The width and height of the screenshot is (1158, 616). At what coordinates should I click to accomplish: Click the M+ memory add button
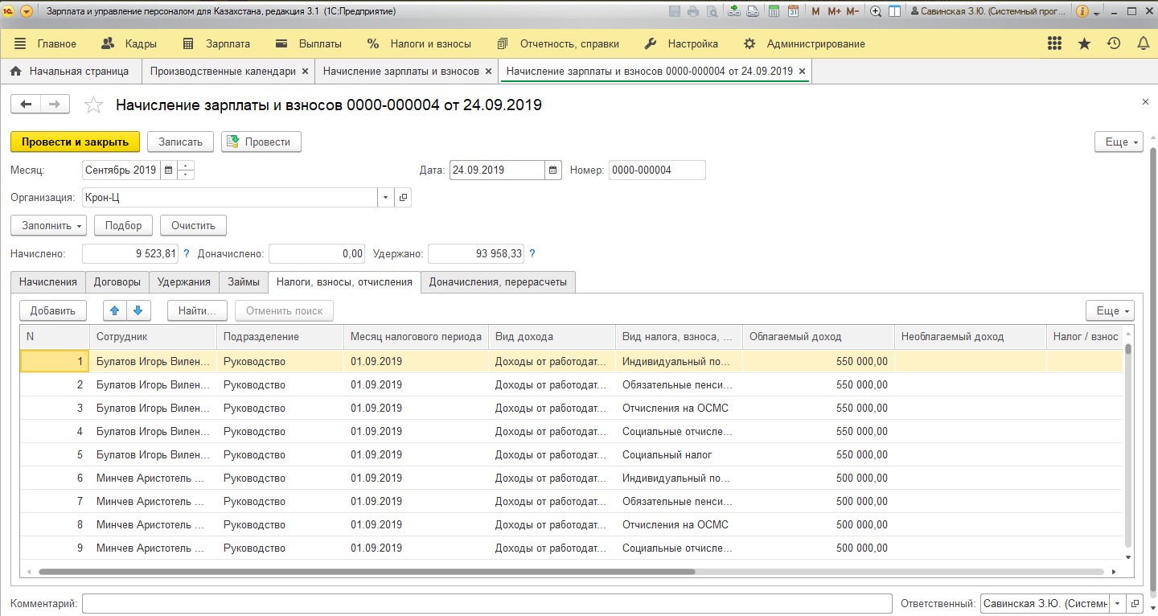pos(833,11)
